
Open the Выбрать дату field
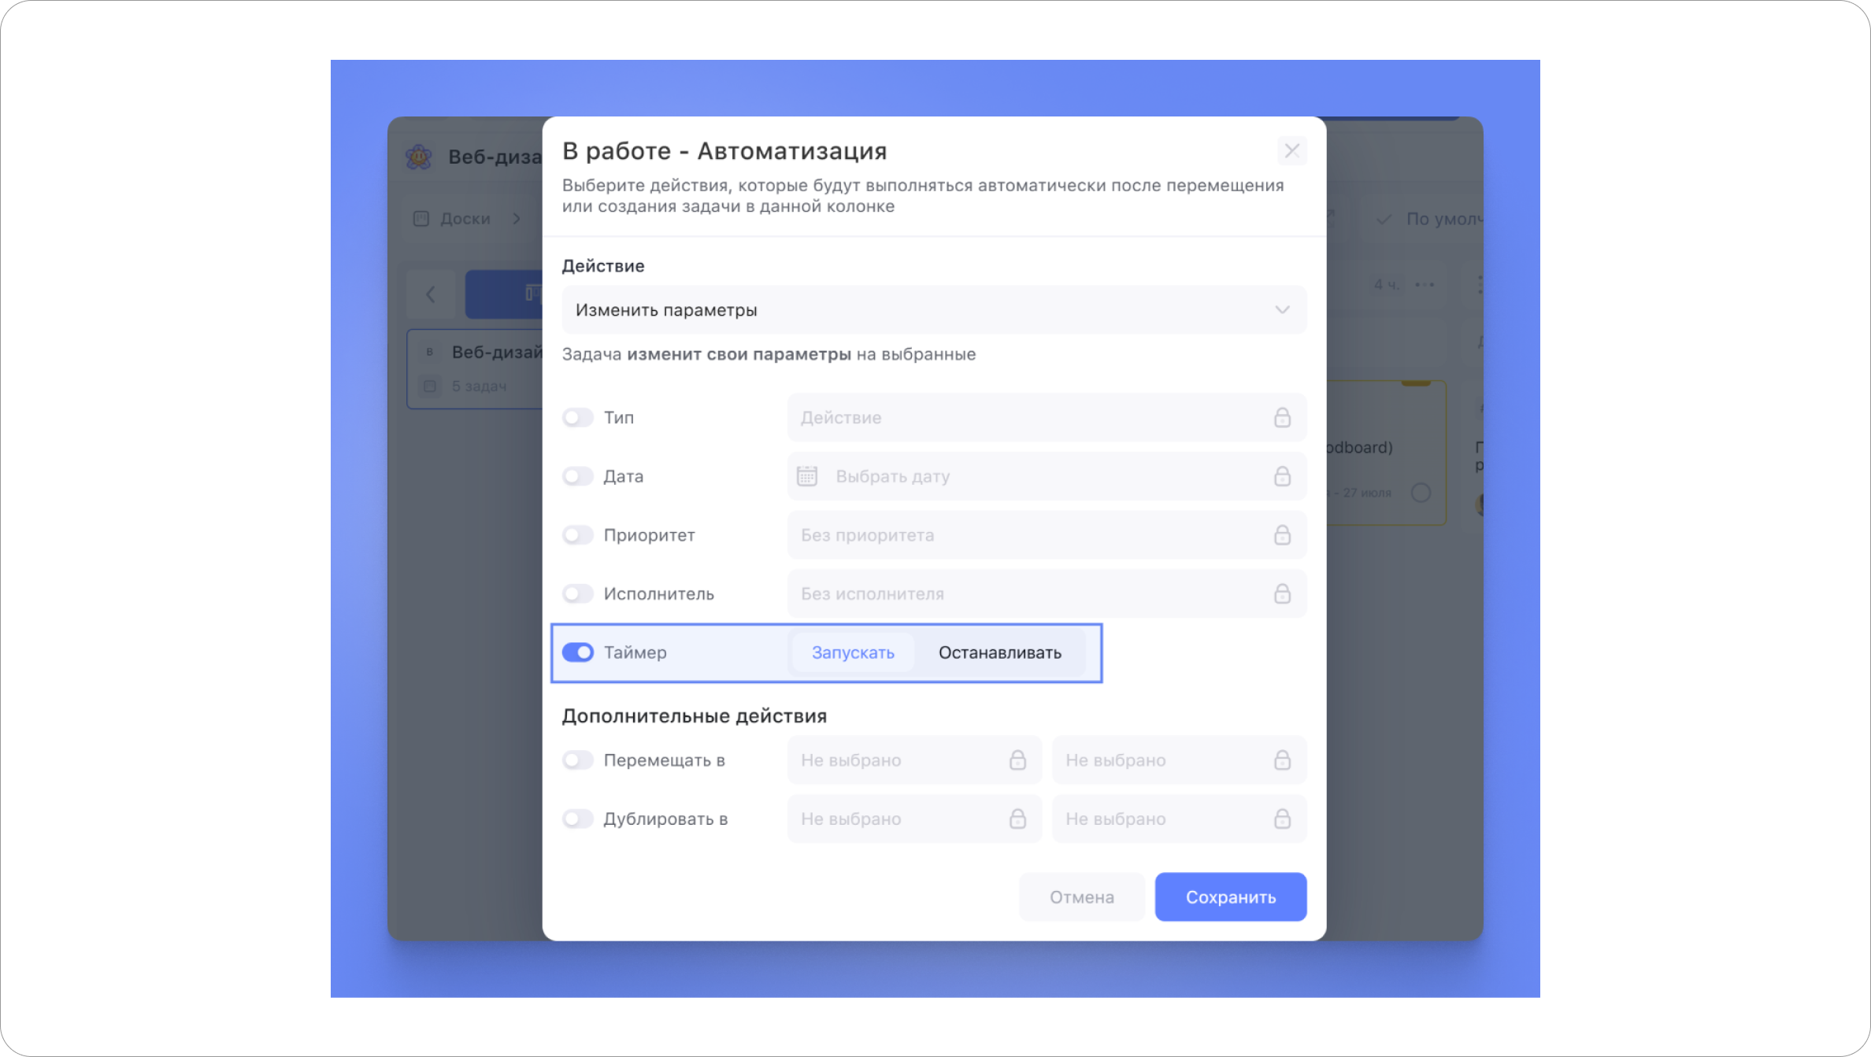pos(1047,476)
